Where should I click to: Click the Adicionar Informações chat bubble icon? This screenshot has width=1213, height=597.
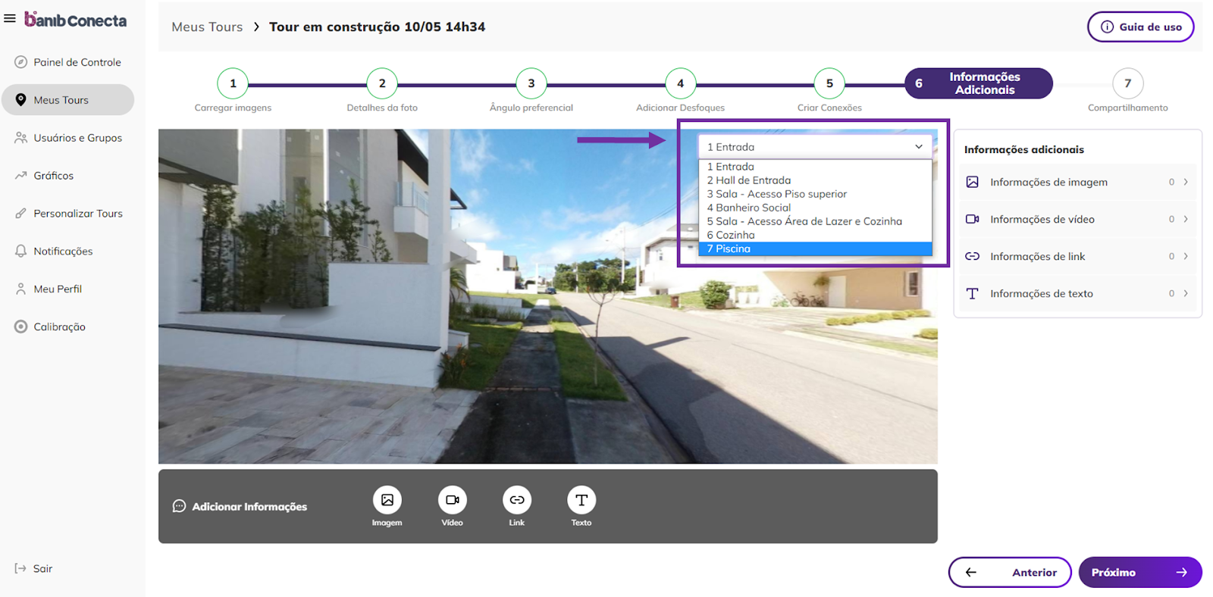tap(179, 506)
